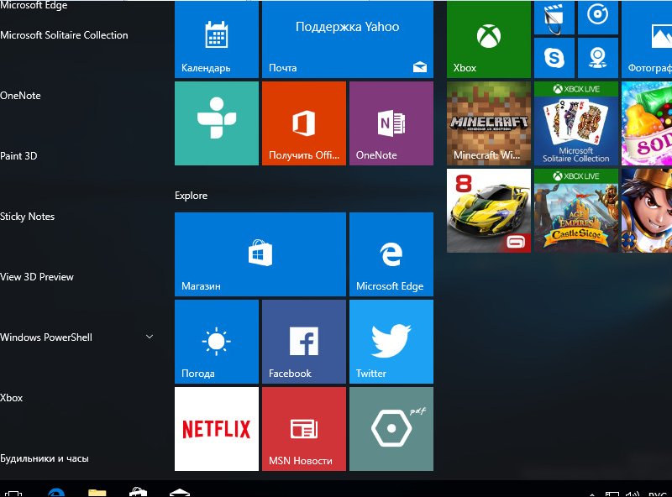Open the Mail icon on the taskbar
Screen dimensions: 672x497
click(180, 493)
